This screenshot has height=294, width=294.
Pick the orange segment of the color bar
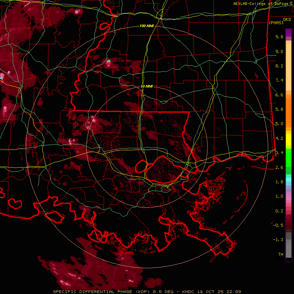tap(288, 112)
